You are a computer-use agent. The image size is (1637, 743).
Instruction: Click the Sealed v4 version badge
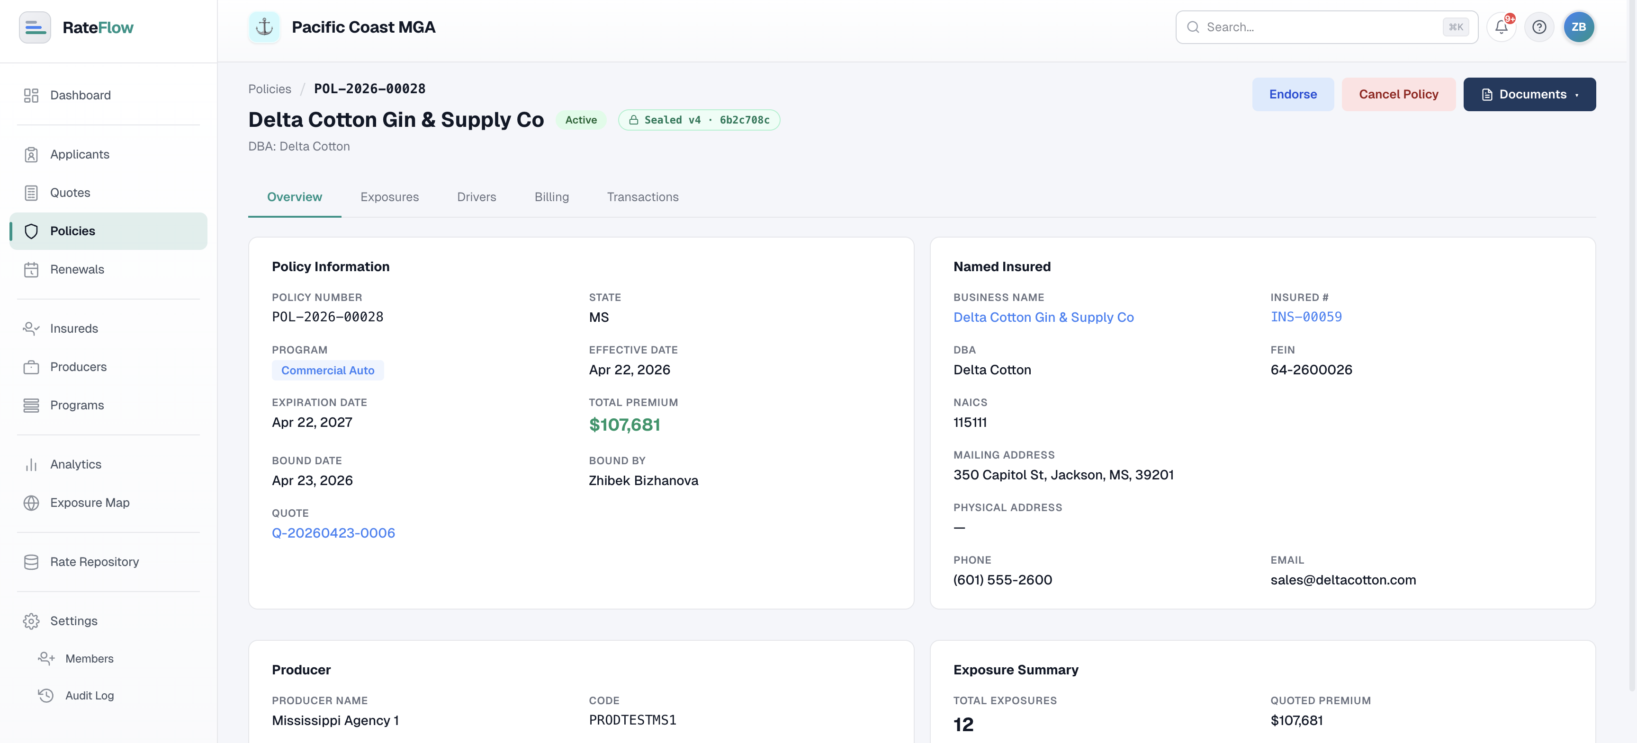pos(699,120)
